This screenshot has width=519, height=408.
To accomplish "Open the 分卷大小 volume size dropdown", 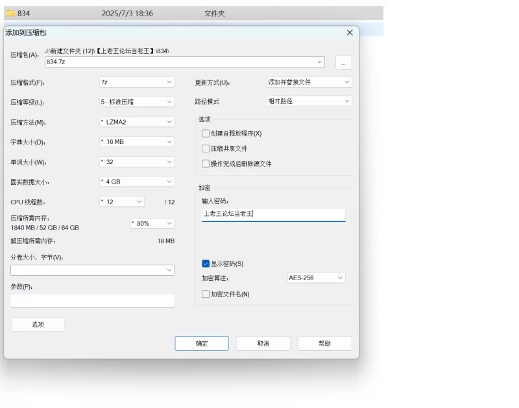I will (x=92, y=270).
